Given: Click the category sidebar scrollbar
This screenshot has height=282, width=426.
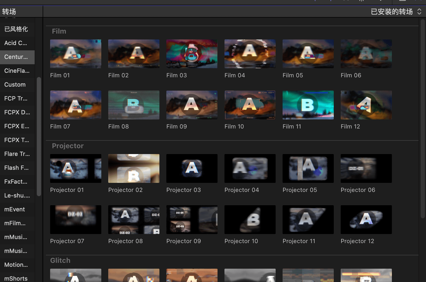Looking at the screenshot, I should point(39,136).
